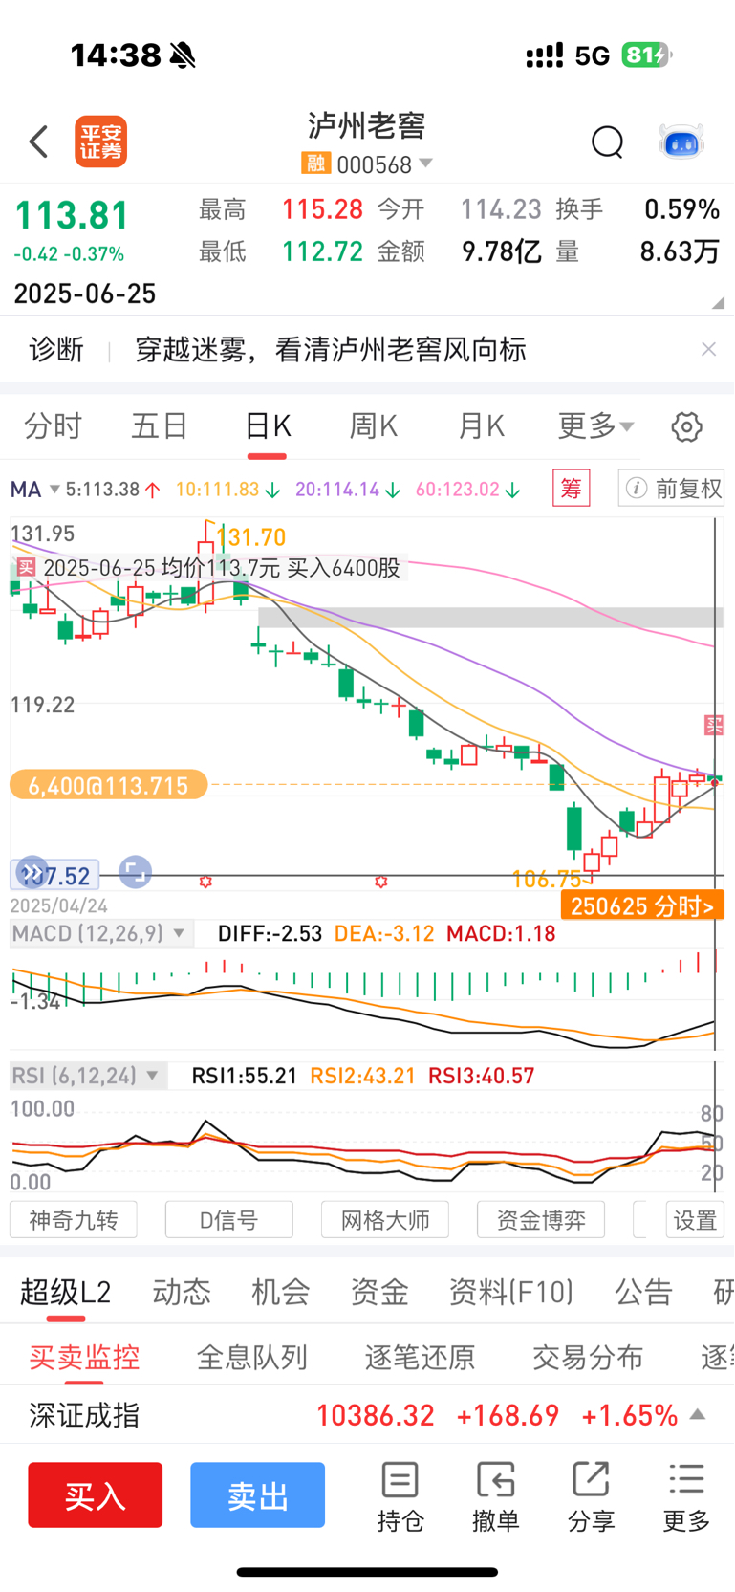Select the 超级L2 tab

click(66, 1293)
